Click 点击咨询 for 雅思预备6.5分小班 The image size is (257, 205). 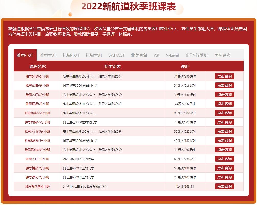click(224, 122)
